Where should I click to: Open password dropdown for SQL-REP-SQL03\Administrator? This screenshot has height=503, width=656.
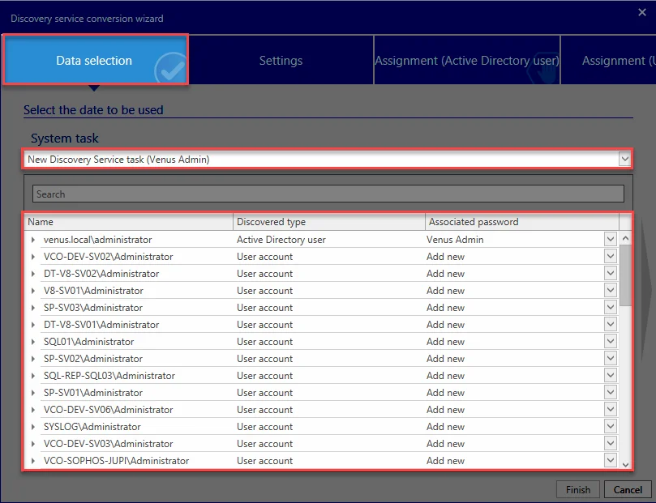coord(611,375)
